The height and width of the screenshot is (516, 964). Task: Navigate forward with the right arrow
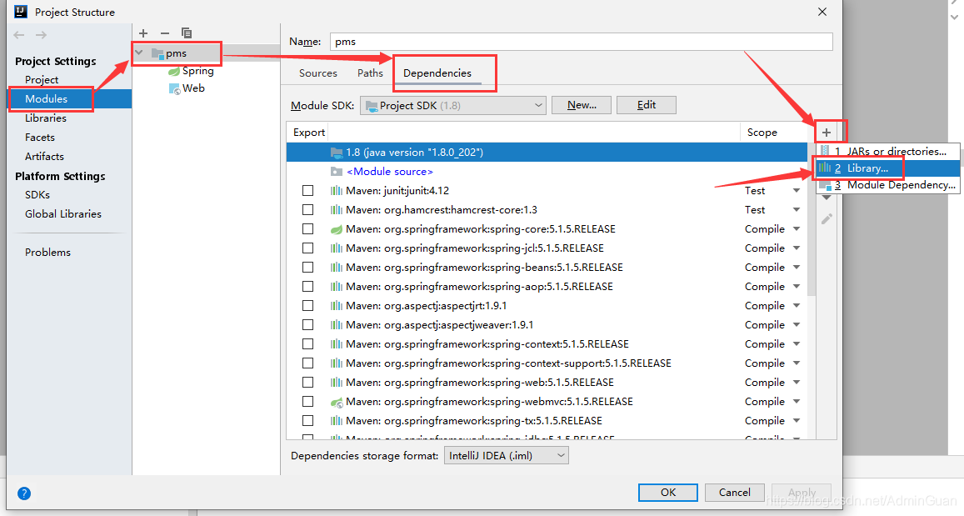coord(41,35)
